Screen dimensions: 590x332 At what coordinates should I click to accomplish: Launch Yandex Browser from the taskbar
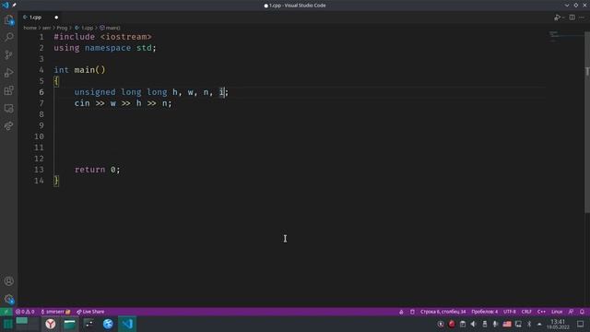pyautogui.click(x=51, y=324)
